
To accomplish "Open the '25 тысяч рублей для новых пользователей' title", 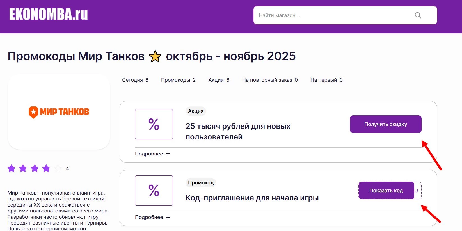I will pyautogui.click(x=238, y=132).
